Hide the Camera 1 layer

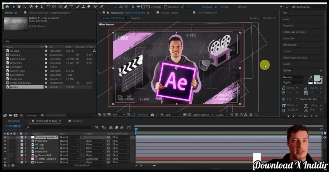click(5, 162)
